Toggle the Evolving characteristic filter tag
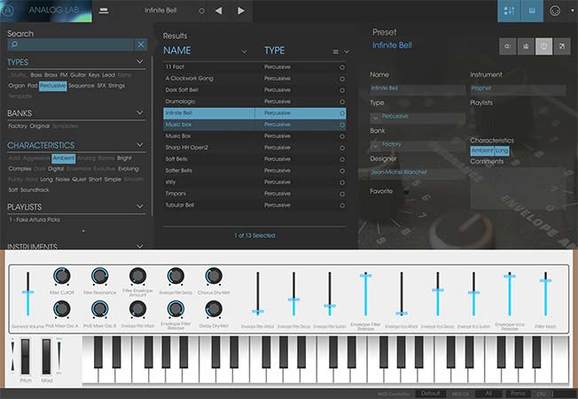The width and height of the screenshot is (578, 399). [x=129, y=169]
